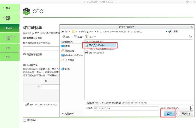This screenshot has width=196, height=128.
Task: Click the forward arrow in file dialog
Action: [67, 32]
